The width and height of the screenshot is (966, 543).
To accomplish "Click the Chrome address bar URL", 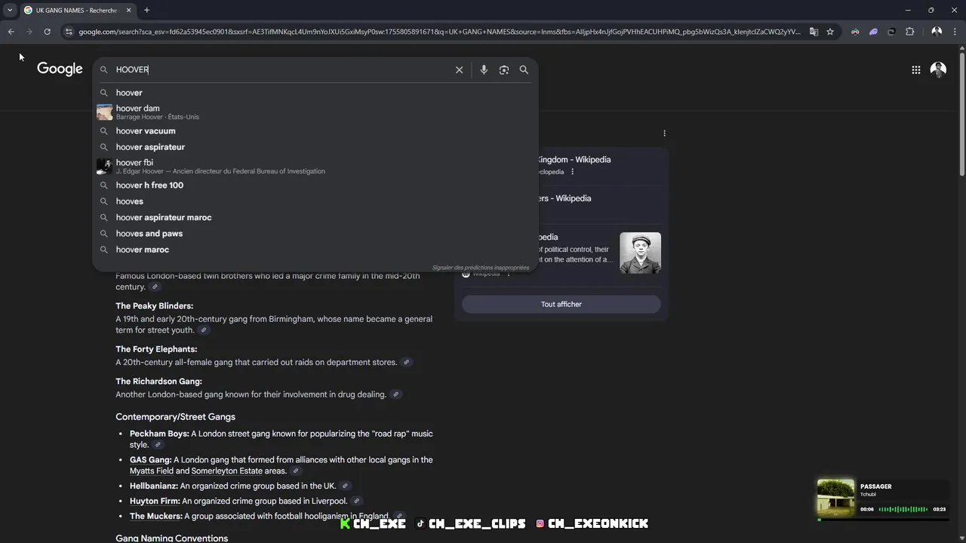I will (x=439, y=32).
